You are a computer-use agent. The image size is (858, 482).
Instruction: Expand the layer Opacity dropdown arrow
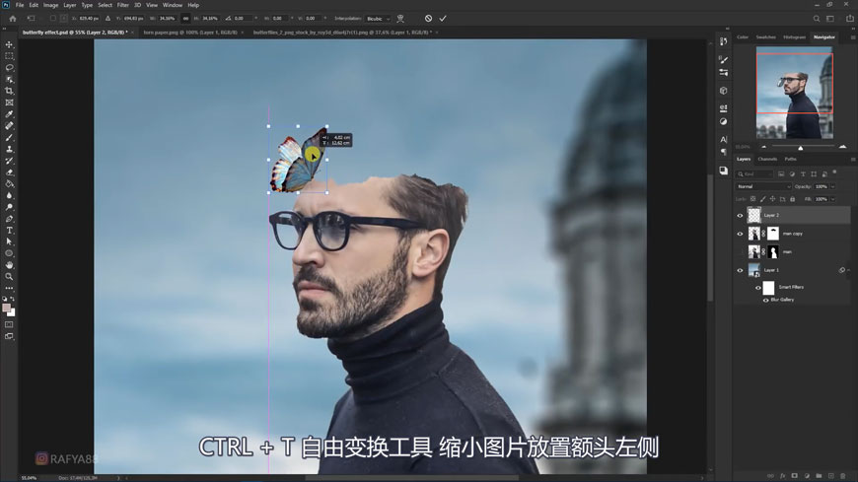(832, 186)
